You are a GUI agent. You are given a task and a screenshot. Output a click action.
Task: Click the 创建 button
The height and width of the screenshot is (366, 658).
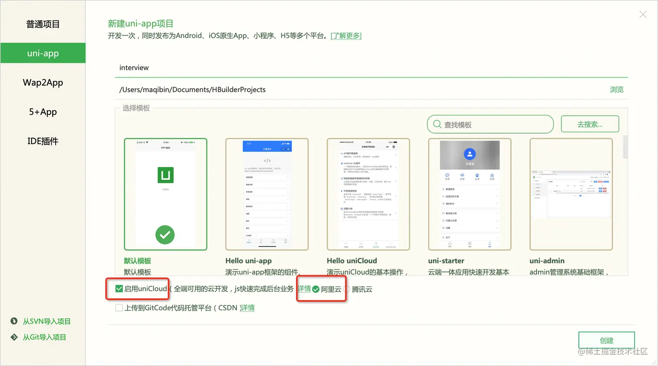pos(607,340)
